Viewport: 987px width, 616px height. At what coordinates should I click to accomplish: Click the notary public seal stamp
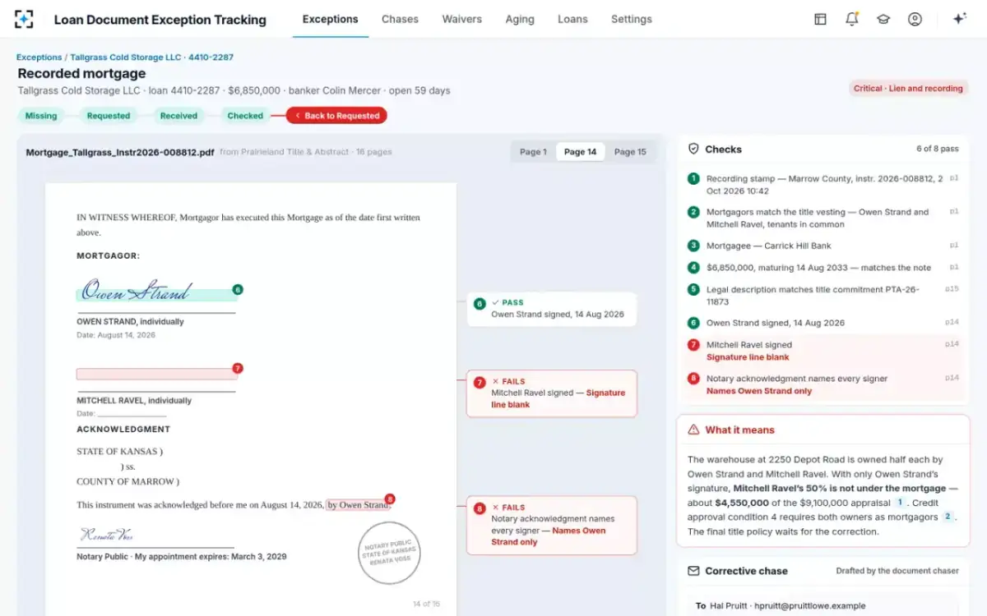click(389, 553)
